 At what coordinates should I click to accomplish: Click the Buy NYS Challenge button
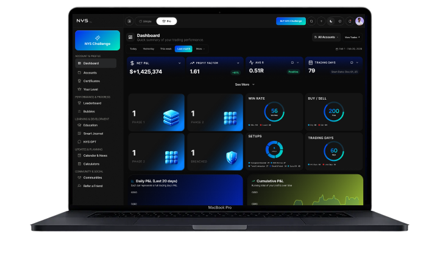pos(290,21)
